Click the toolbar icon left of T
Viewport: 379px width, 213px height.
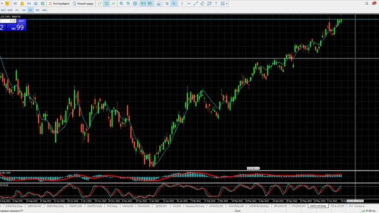tap(209, 4)
